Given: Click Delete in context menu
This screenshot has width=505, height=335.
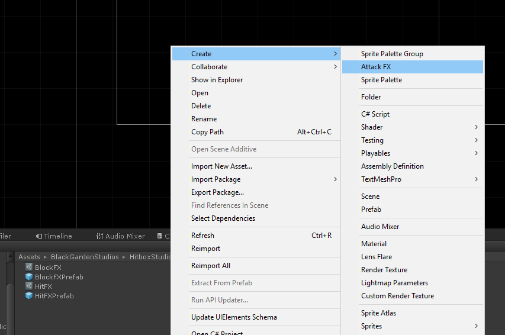Looking at the screenshot, I should click(256, 106).
